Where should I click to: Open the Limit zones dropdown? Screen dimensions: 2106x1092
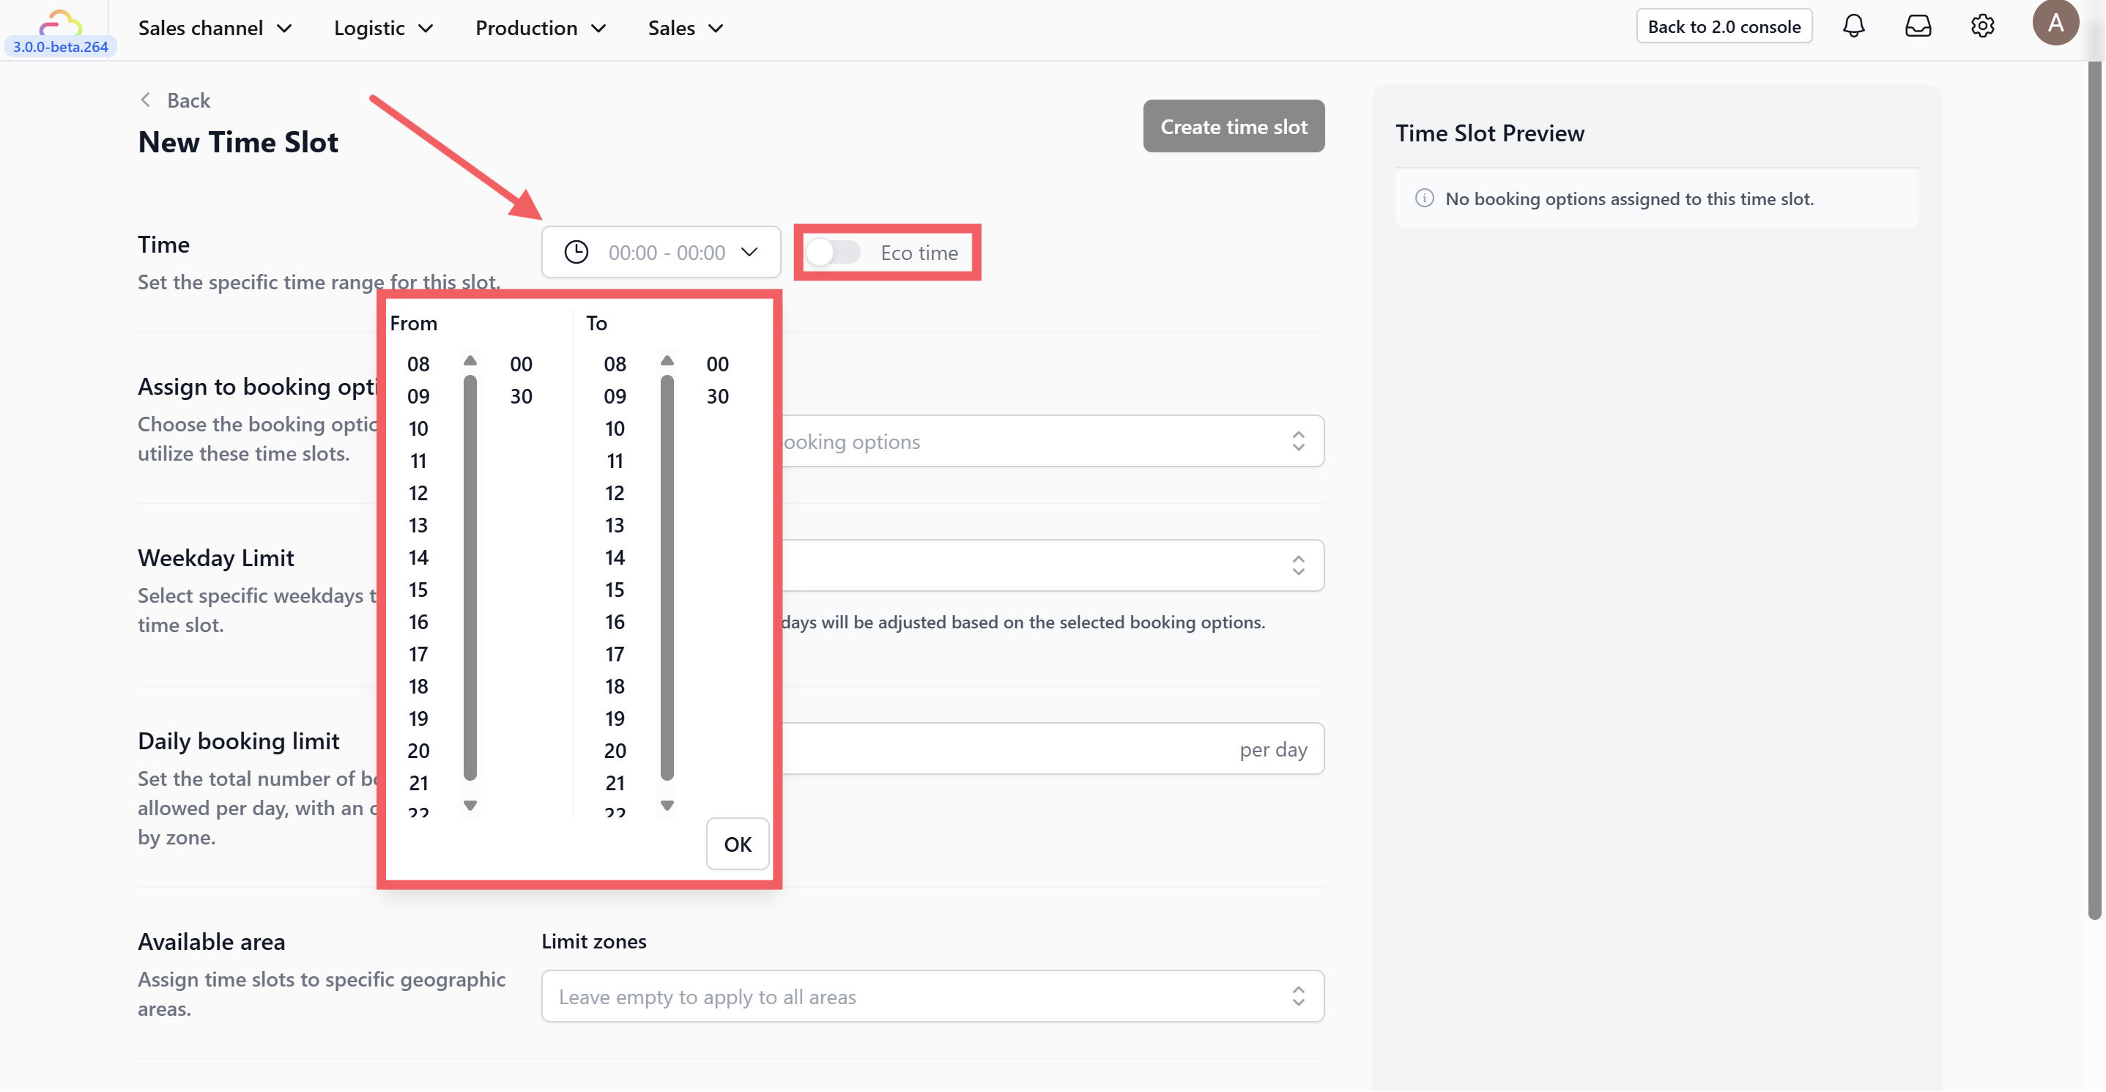pyautogui.click(x=932, y=996)
